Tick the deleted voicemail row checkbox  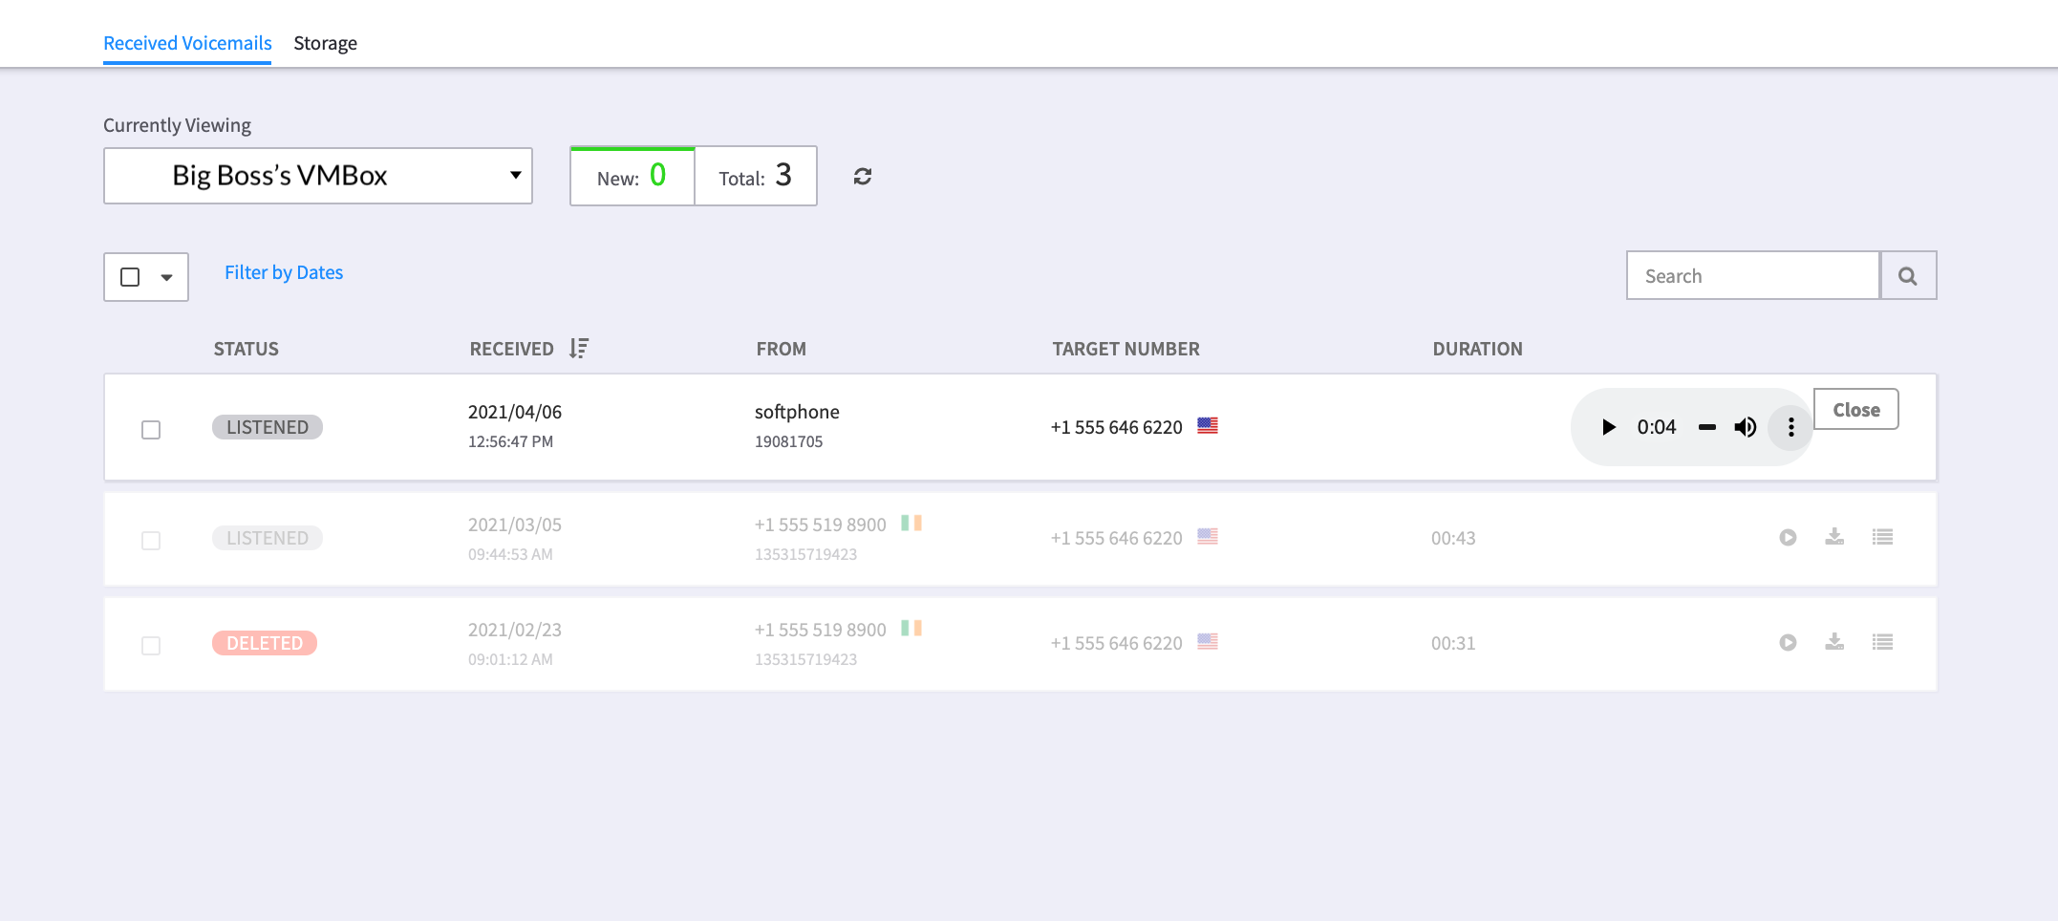click(151, 646)
